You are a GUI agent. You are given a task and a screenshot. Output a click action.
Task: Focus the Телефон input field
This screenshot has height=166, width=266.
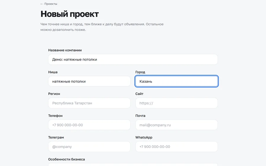pyautogui.click(x=89, y=125)
